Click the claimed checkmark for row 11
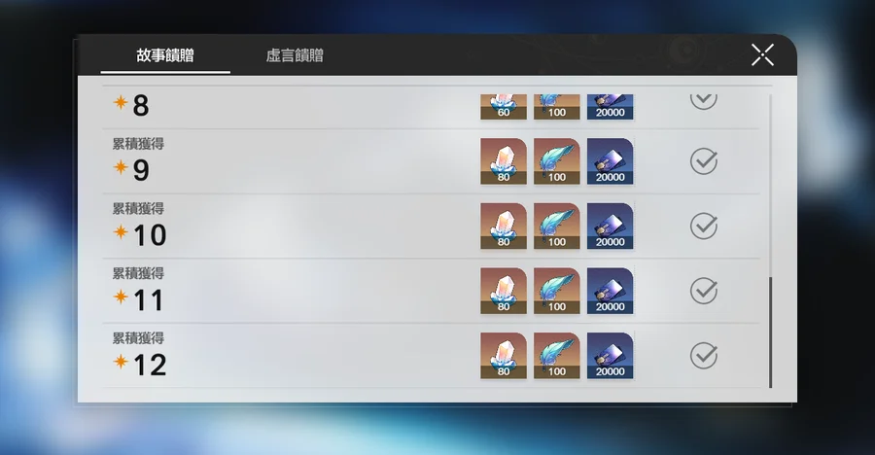Viewport: 875px width, 455px height. point(703,291)
